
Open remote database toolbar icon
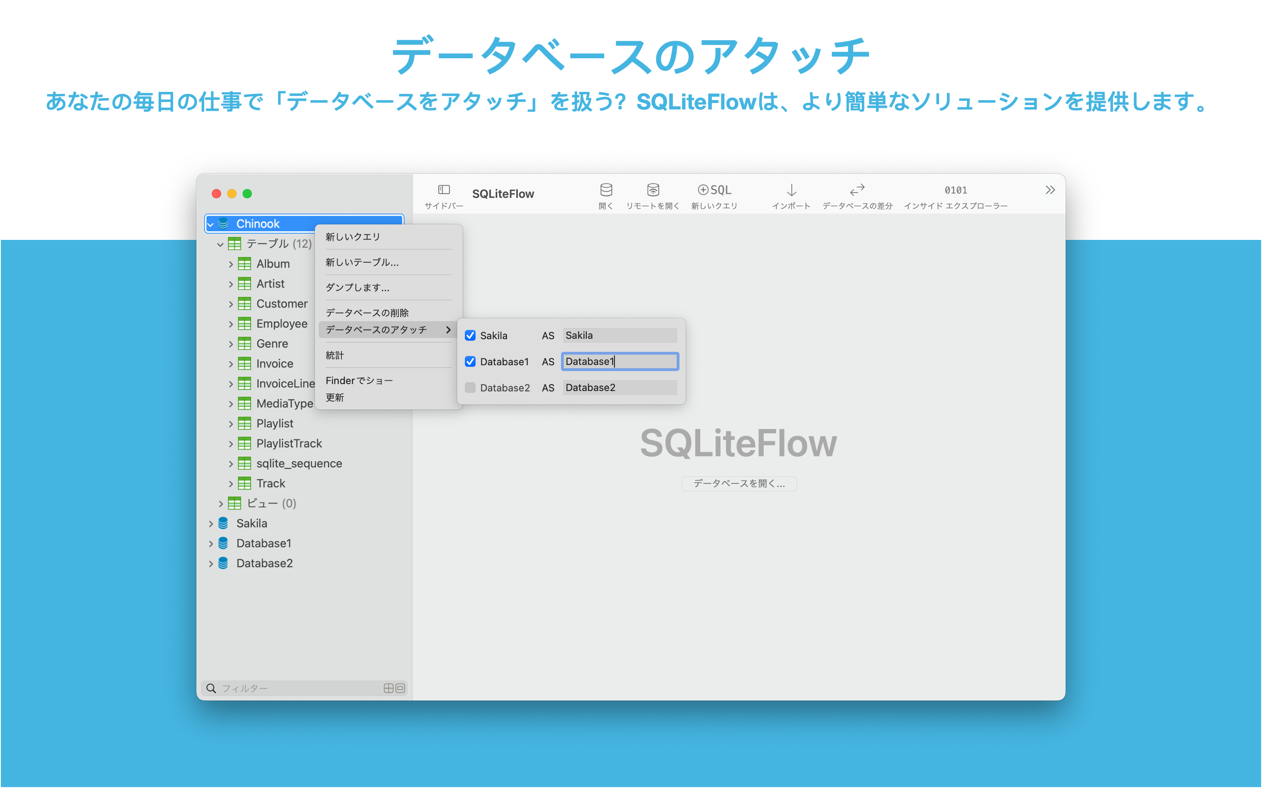click(x=653, y=190)
